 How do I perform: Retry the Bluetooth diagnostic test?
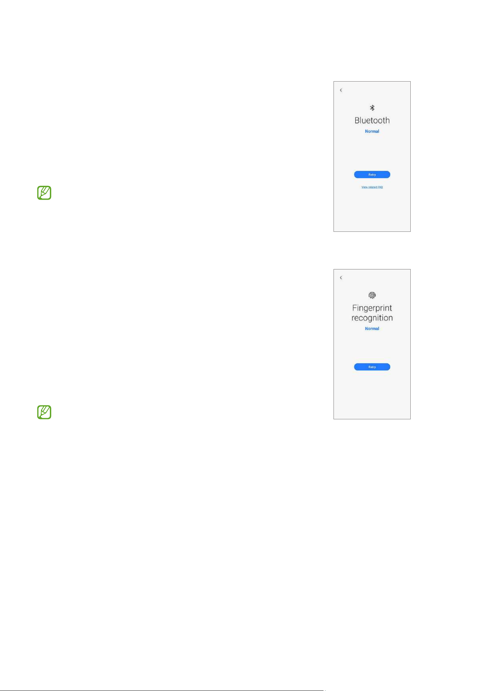[372, 175]
